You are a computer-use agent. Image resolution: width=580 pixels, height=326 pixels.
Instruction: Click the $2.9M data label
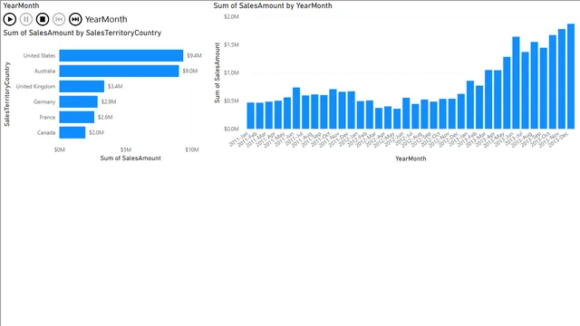coord(109,101)
